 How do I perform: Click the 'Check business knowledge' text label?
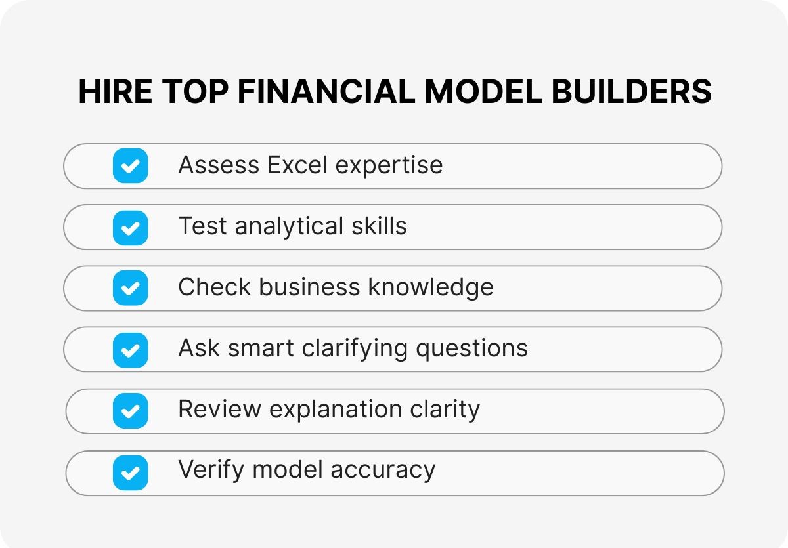(x=336, y=287)
